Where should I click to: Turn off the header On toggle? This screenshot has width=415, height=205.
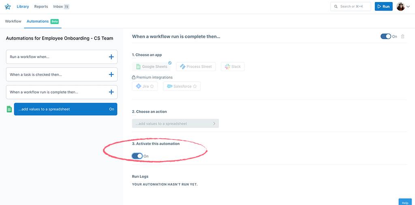pyautogui.click(x=386, y=36)
